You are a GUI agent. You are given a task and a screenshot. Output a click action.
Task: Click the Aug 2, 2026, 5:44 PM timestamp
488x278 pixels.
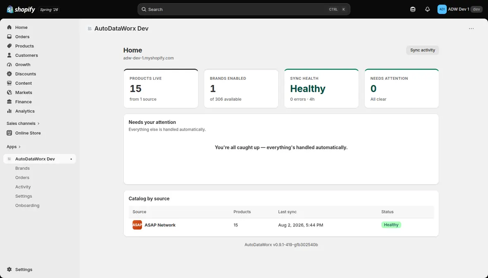[301, 225]
